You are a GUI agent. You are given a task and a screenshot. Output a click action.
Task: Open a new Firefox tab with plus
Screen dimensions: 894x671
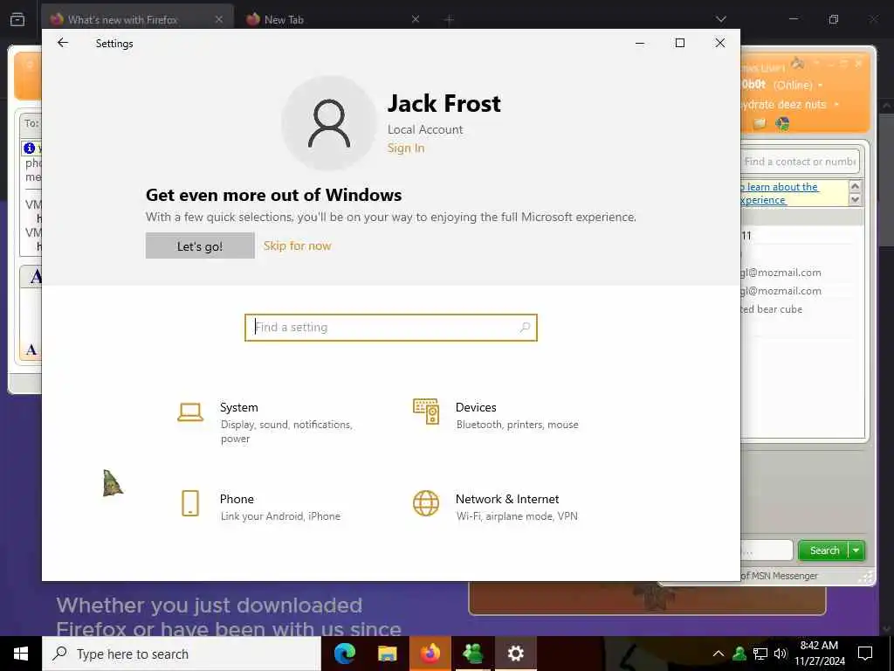[449, 20]
